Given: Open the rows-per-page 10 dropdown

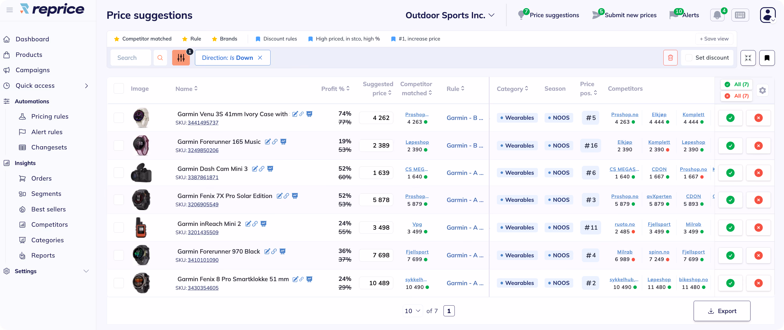Looking at the screenshot, I should pyautogui.click(x=412, y=311).
